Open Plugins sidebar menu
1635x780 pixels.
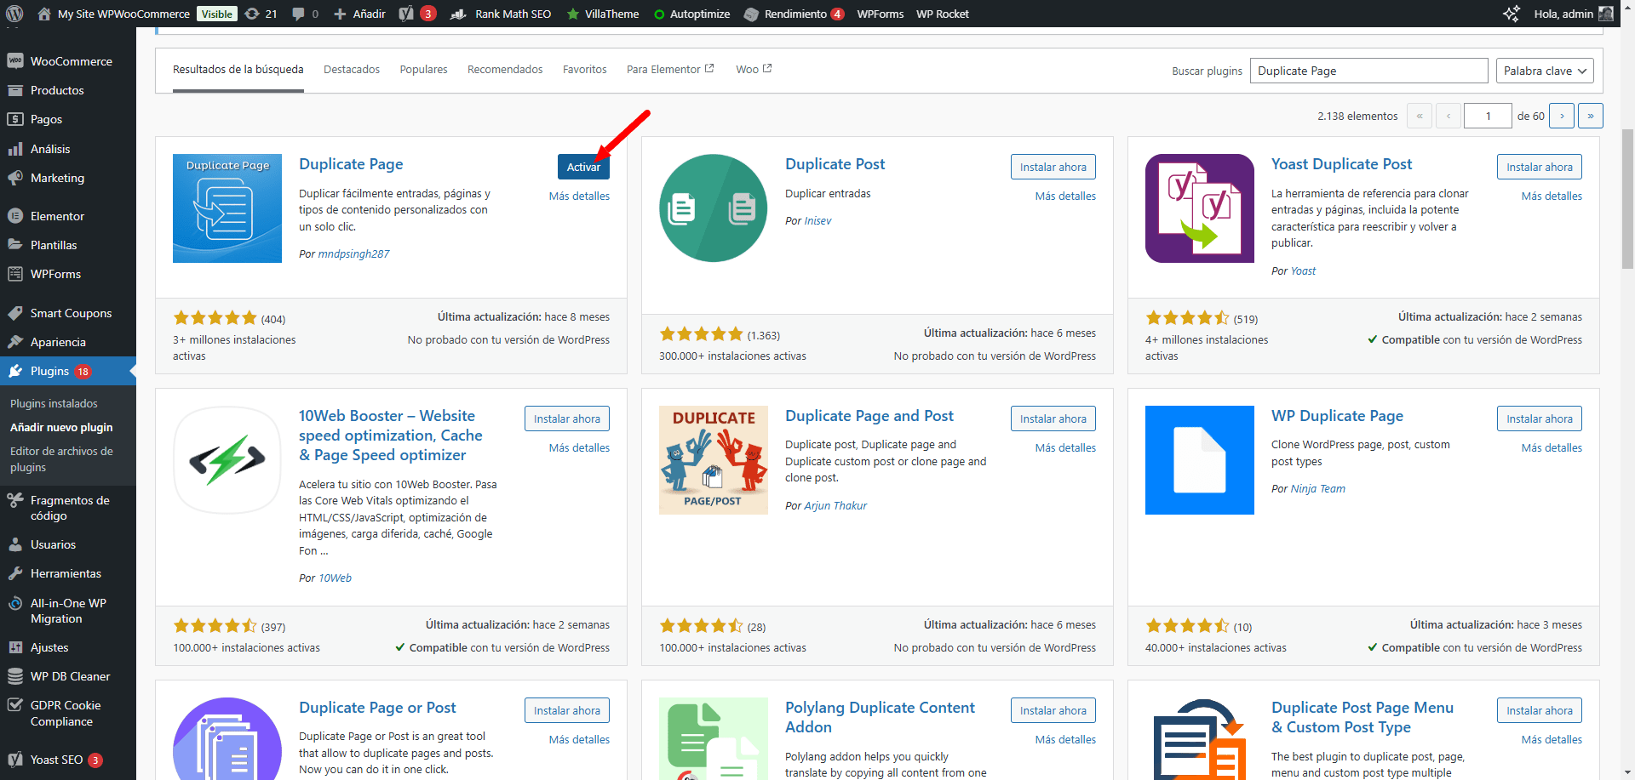coord(68,371)
